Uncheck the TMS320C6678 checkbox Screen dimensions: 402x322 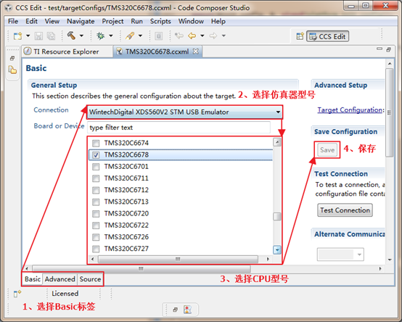click(x=96, y=155)
